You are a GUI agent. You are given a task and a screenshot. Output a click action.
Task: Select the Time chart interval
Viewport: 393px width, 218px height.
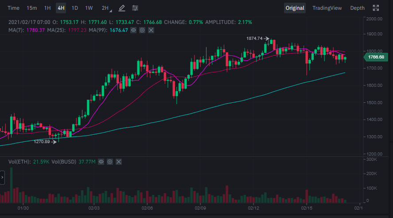point(14,8)
